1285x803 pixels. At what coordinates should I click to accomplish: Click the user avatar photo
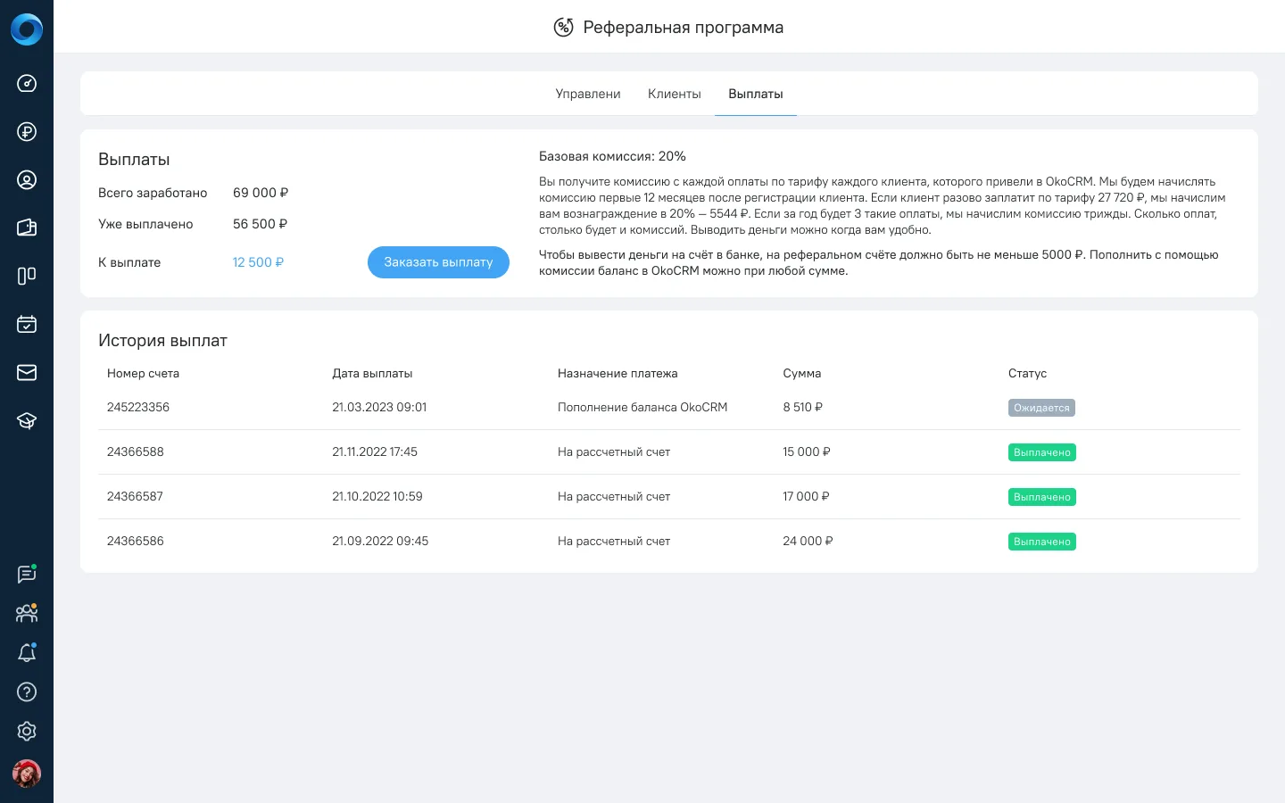pyautogui.click(x=27, y=774)
